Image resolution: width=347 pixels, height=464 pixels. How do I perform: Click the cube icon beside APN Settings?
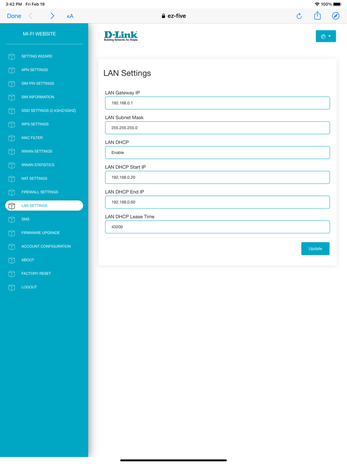click(11, 70)
